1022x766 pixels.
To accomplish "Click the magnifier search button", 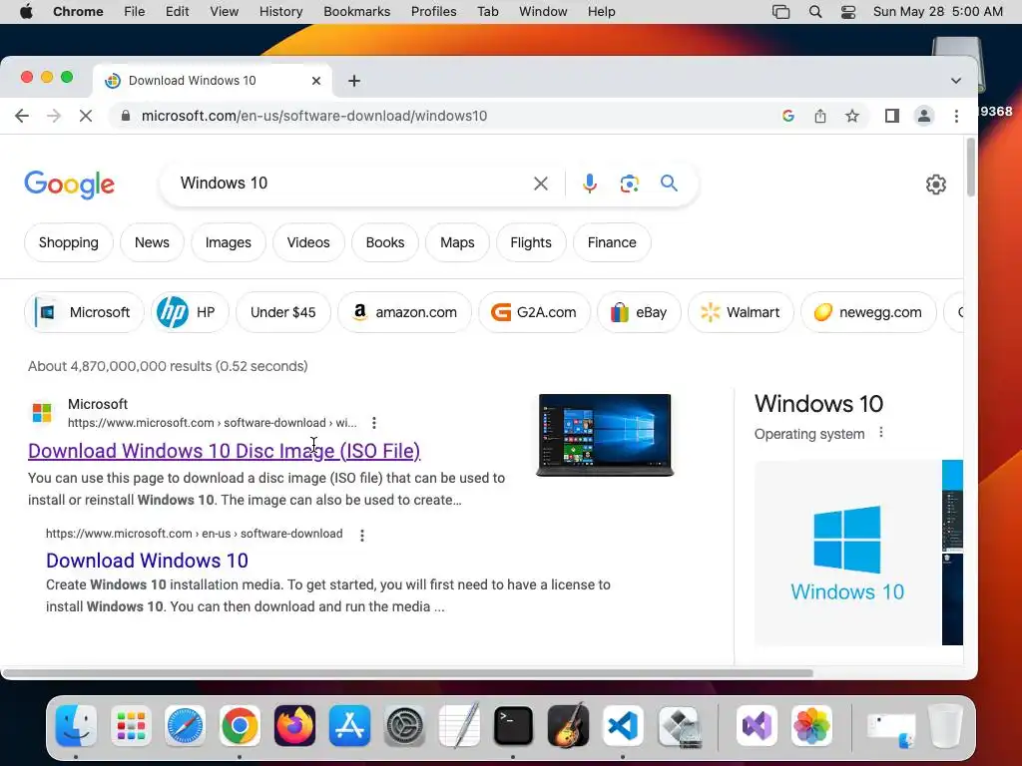I will click(x=669, y=184).
